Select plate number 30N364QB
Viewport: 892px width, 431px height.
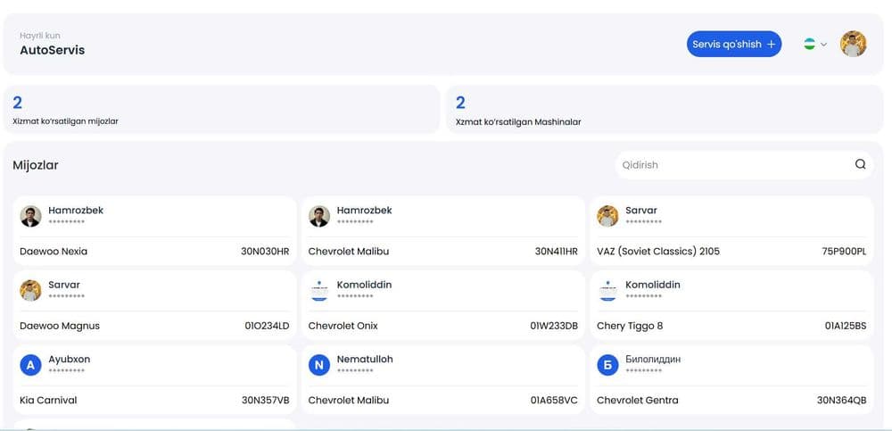coord(842,401)
